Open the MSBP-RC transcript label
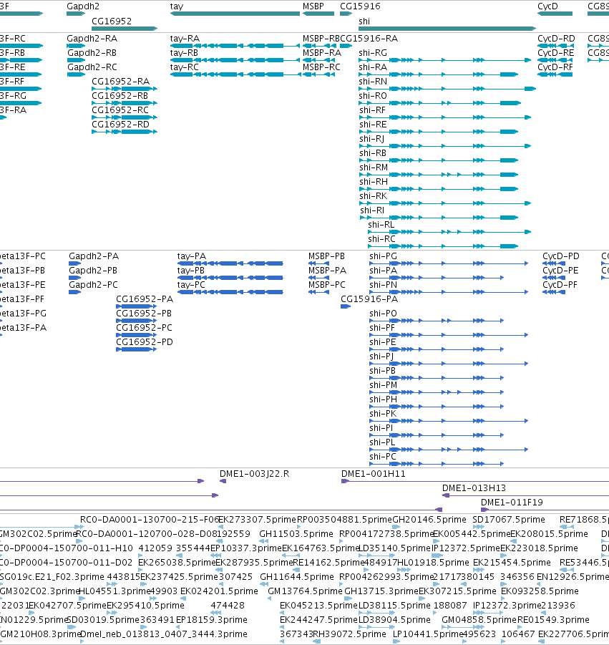The width and height of the screenshot is (609, 645). coord(321,67)
